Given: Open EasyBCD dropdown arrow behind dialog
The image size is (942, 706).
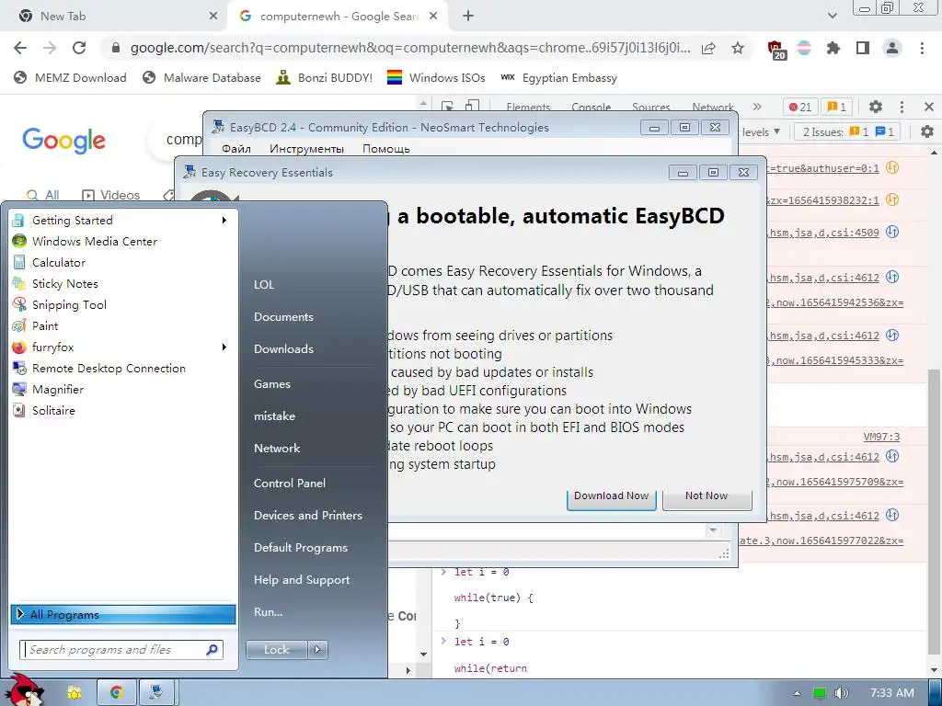Looking at the screenshot, I should click(713, 530).
